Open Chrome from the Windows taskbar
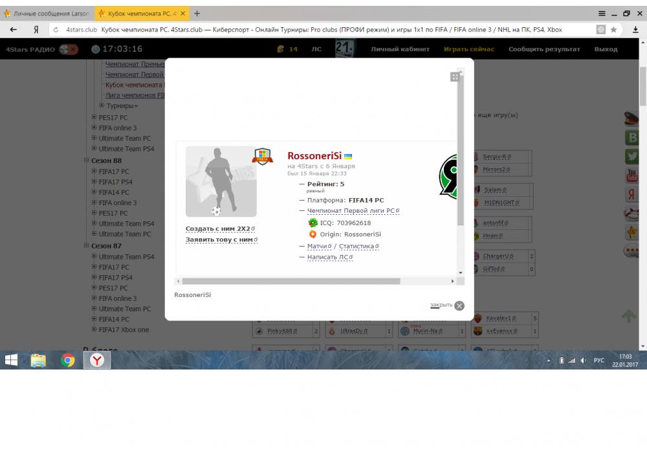This screenshot has width=647, height=453. (67, 360)
